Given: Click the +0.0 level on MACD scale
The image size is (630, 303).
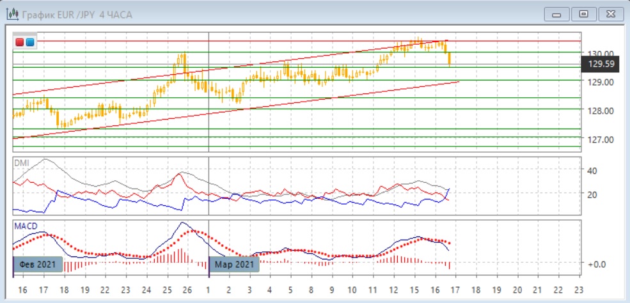Looking at the screenshot, I should (x=596, y=263).
